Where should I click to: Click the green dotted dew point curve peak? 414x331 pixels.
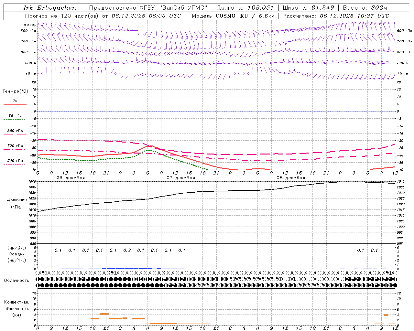pyautogui.click(x=148, y=150)
